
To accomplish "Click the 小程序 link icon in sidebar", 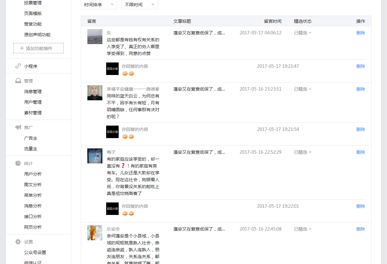I will click(x=18, y=66).
